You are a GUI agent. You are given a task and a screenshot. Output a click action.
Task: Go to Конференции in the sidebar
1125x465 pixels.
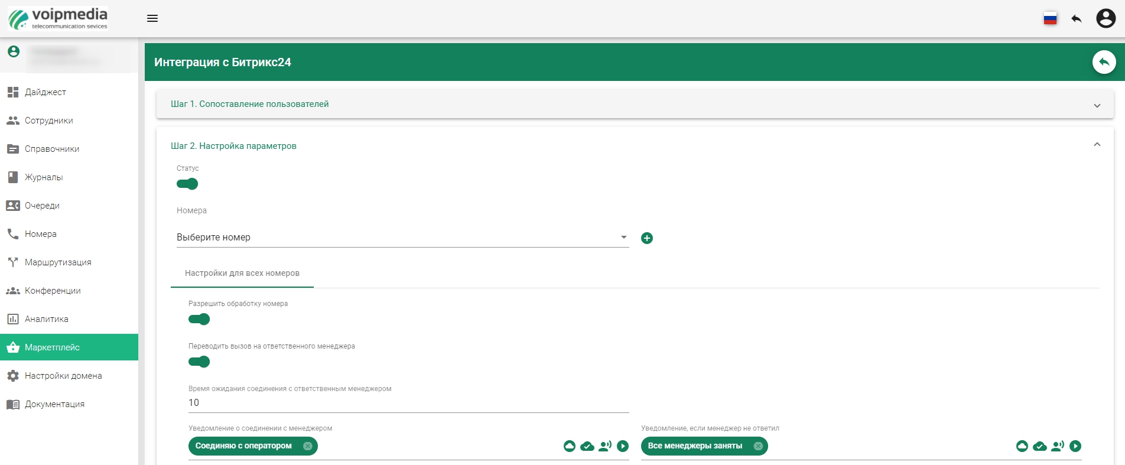pos(69,291)
